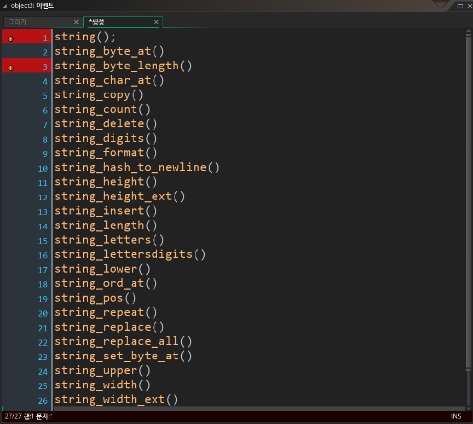
Task: Click the error marker on line 1
Action: pos(10,39)
